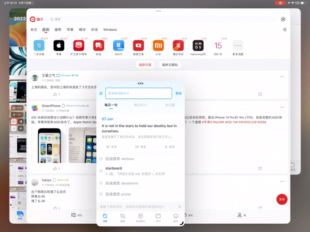Select 最新回复 filter
310x232 pixels.
pos(145,65)
